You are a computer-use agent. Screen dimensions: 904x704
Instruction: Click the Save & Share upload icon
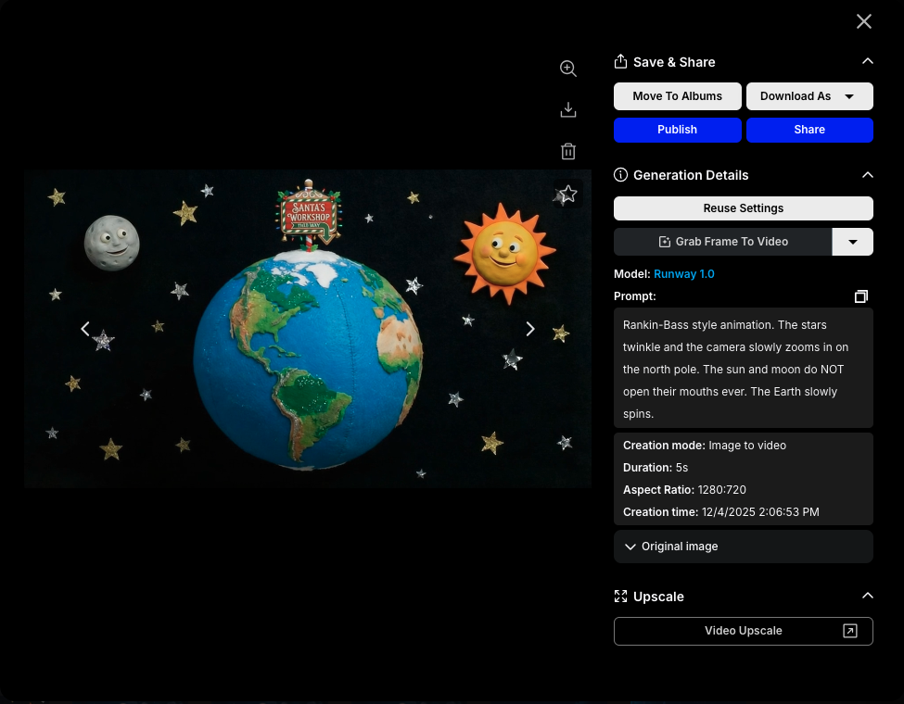coord(620,61)
